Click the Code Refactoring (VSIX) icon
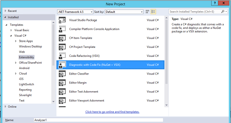 tap(62, 56)
